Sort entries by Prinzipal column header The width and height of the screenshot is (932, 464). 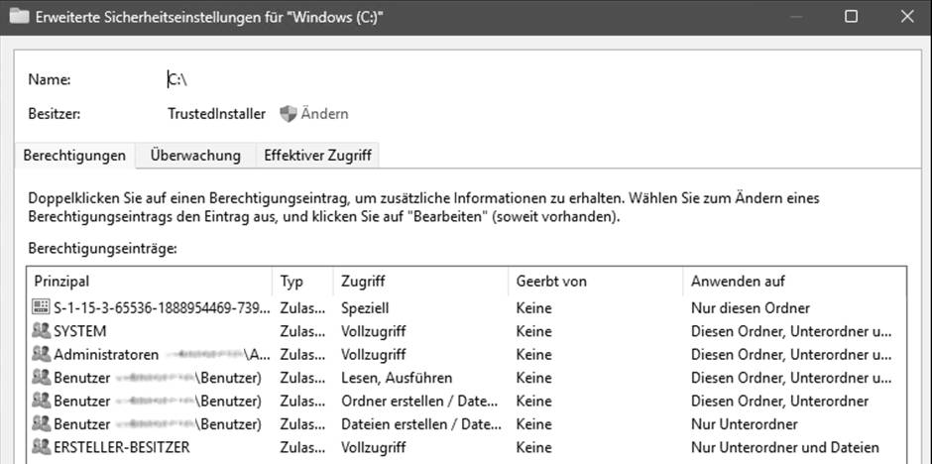[150, 281]
